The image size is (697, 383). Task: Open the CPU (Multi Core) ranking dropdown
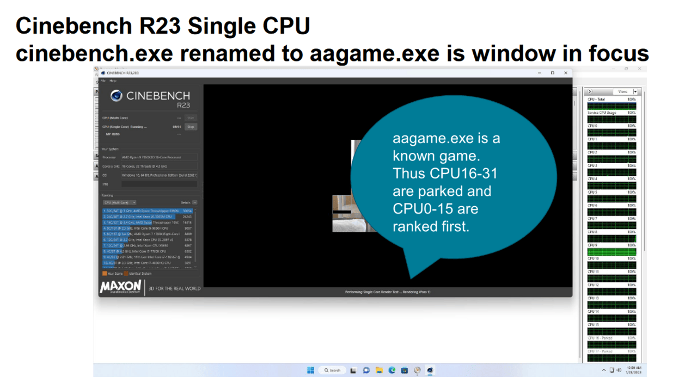[119, 202]
